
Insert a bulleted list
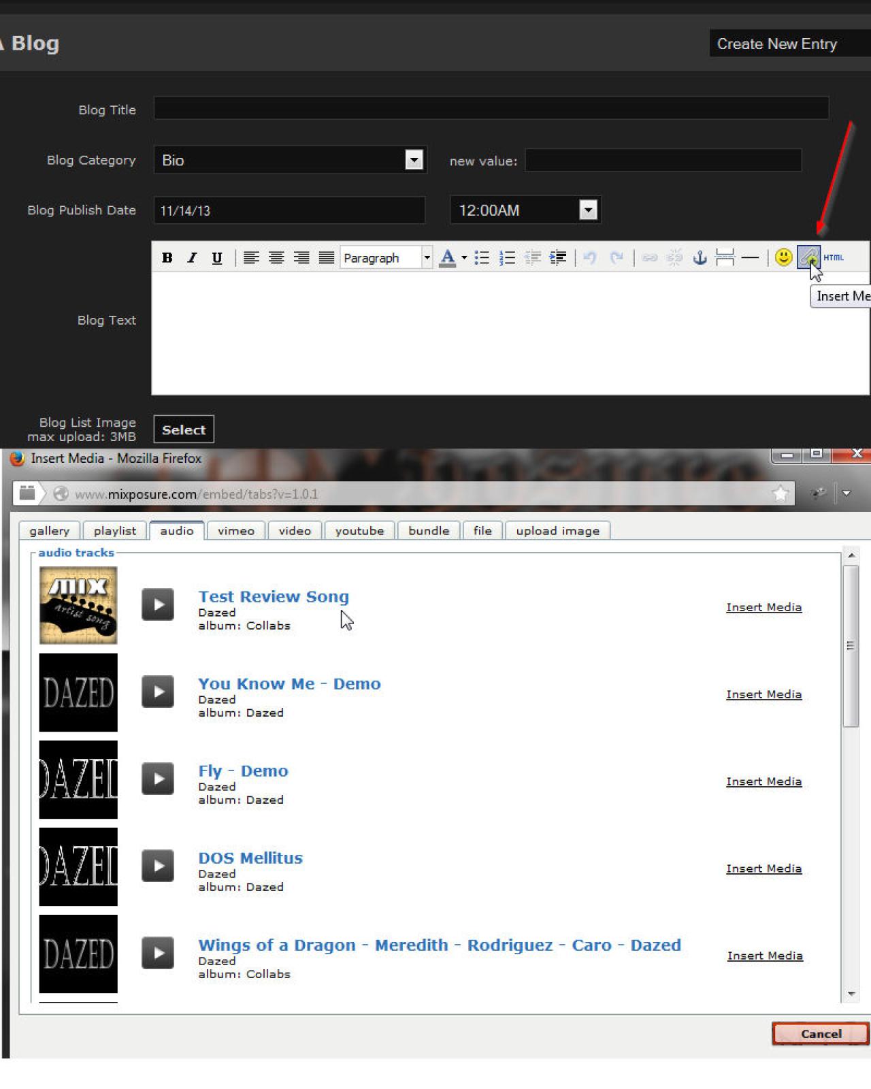482,258
